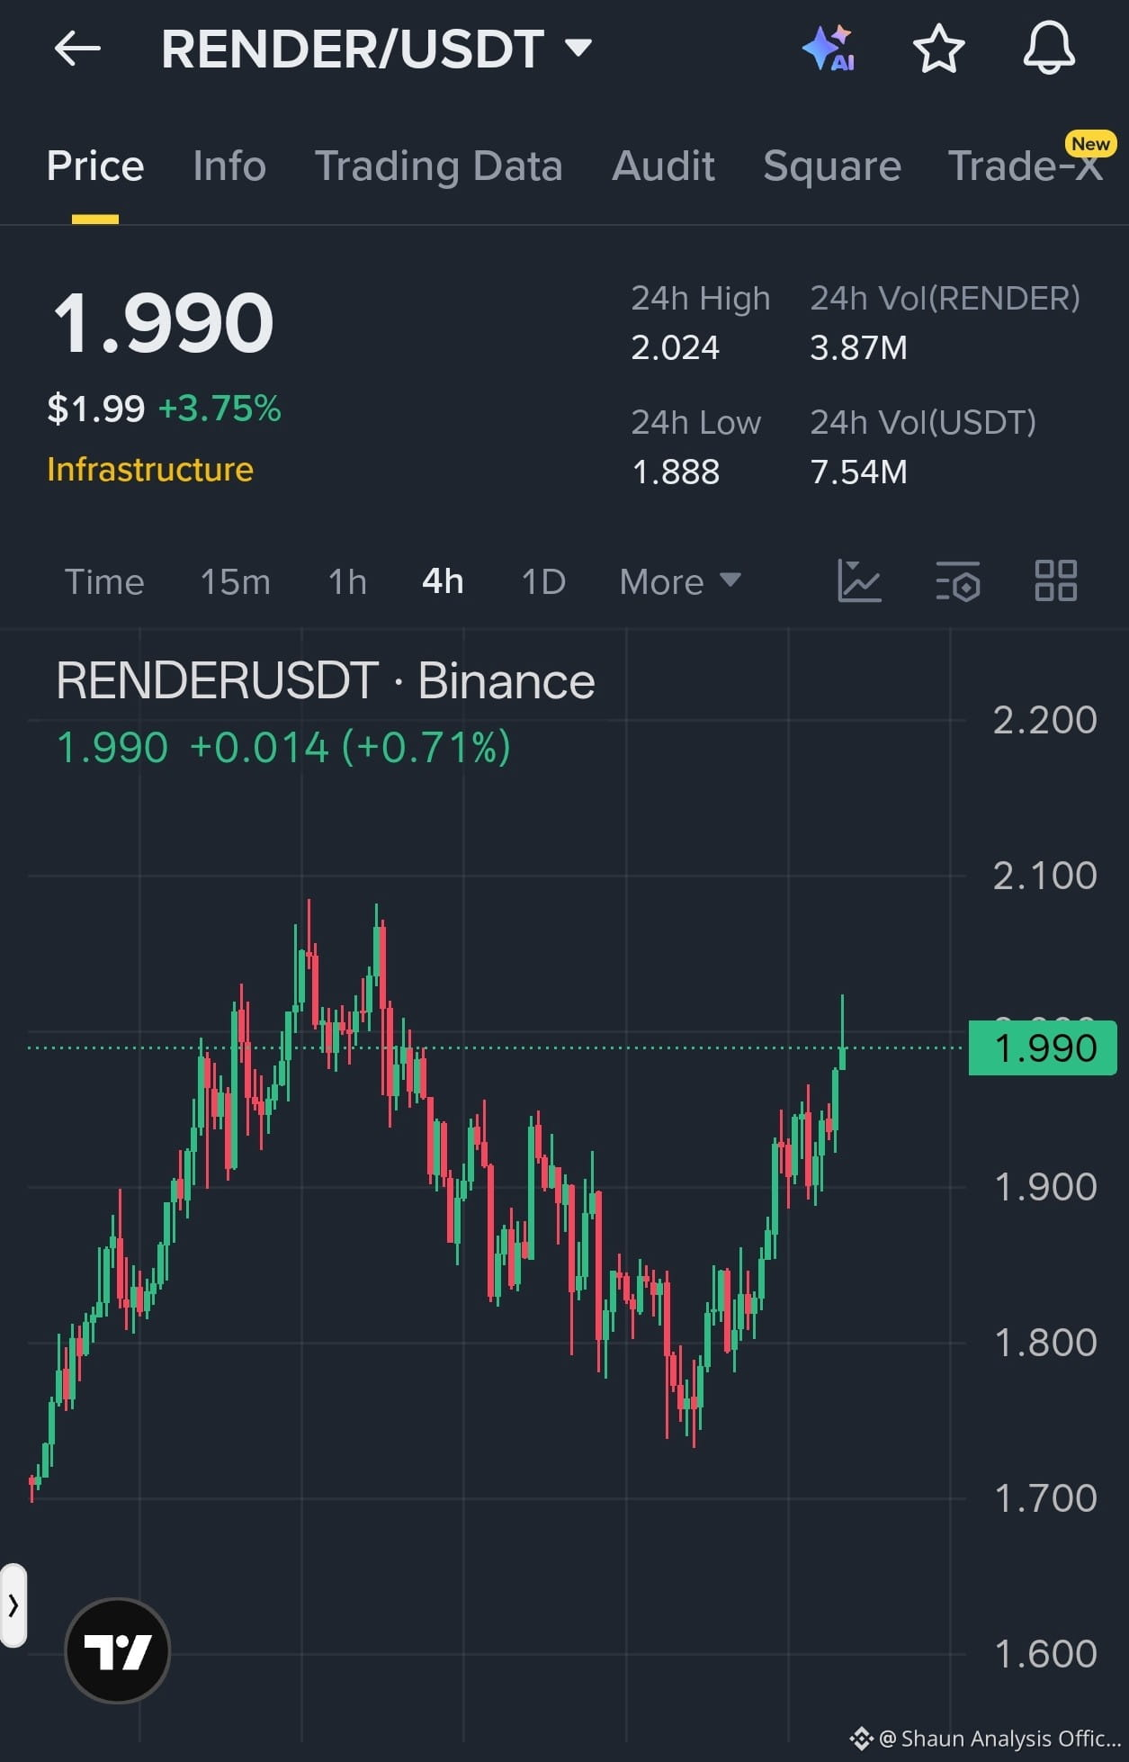
Task: Select the 4h chart interval
Action: coord(443,581)
